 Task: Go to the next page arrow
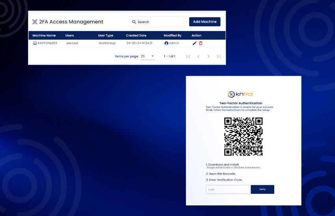pos(208,57)
